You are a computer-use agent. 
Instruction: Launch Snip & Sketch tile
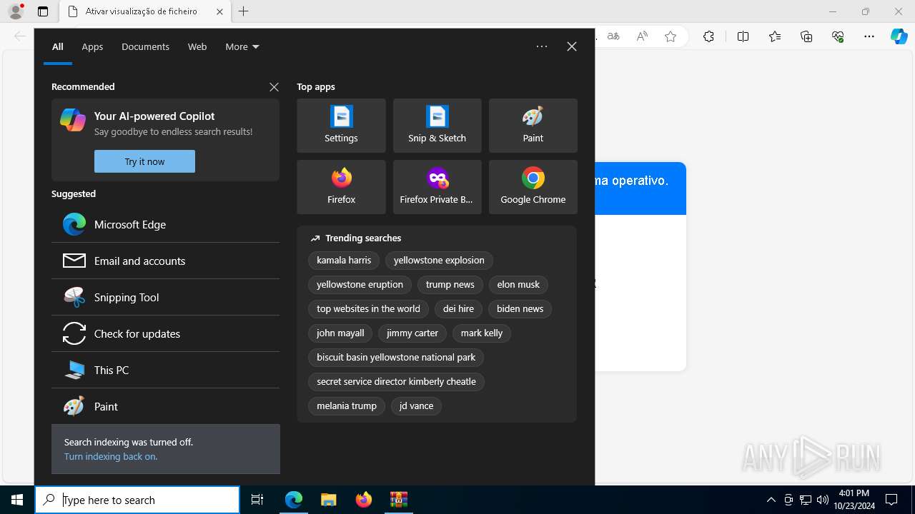pos(437,126)
